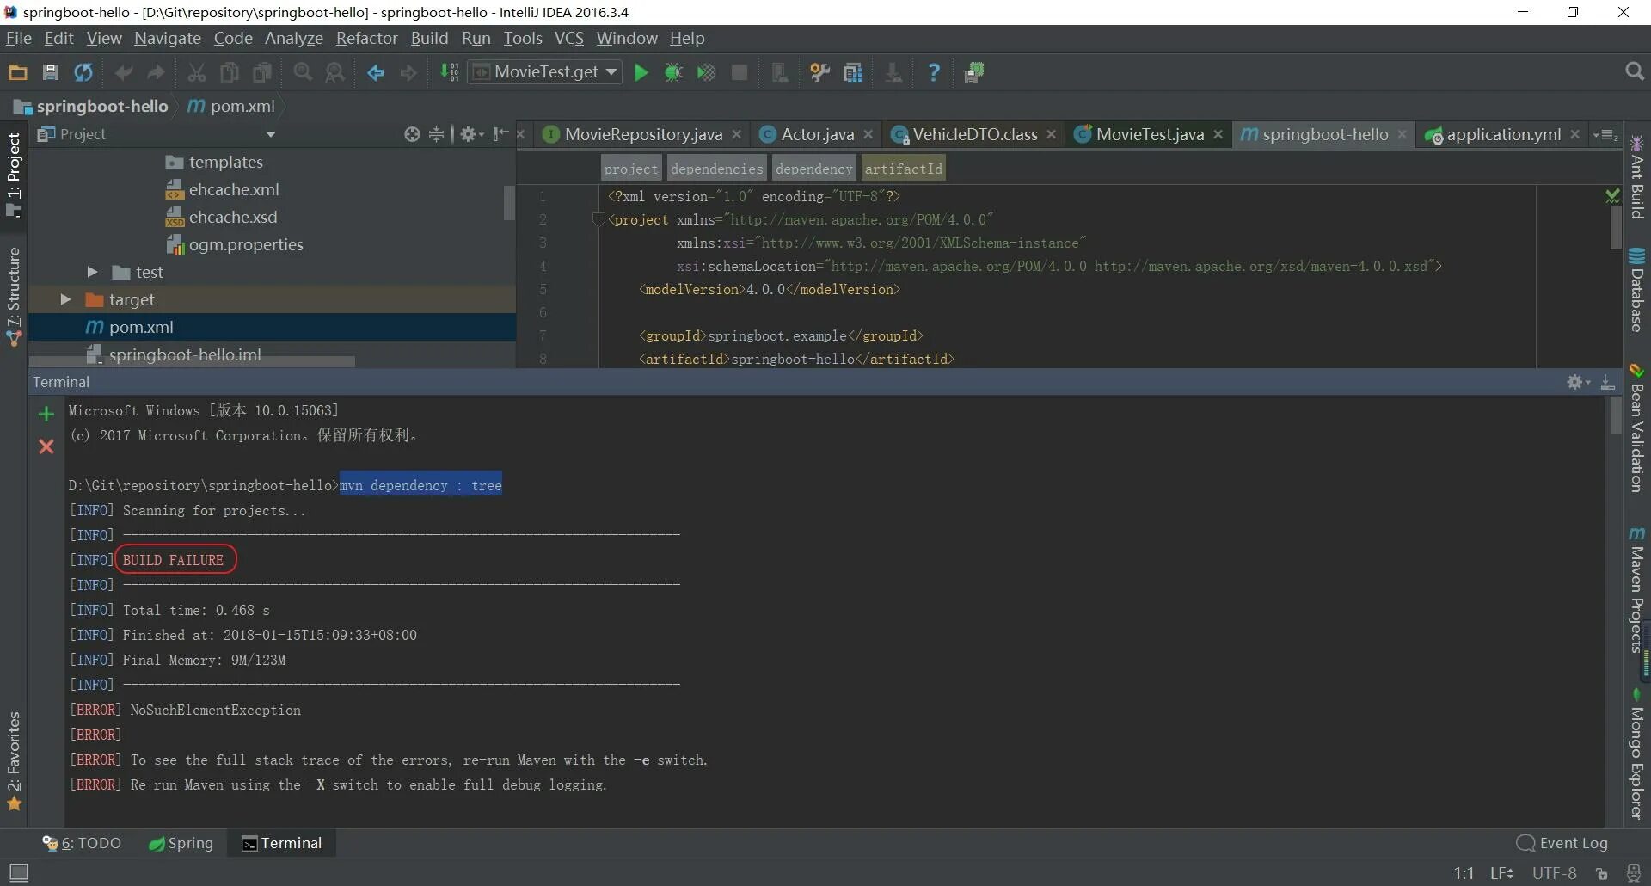This screenshot has height=886, width=1651.
Task: Open the VCS menu
Action: point(569,38)
